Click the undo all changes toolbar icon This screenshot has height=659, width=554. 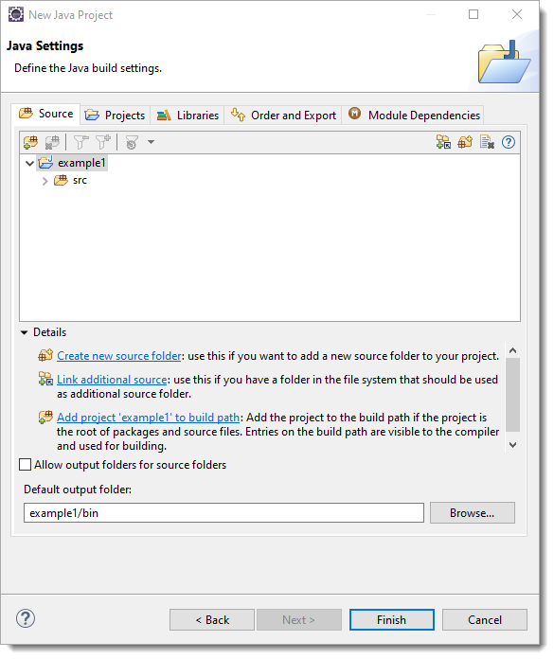coord(487,142)
